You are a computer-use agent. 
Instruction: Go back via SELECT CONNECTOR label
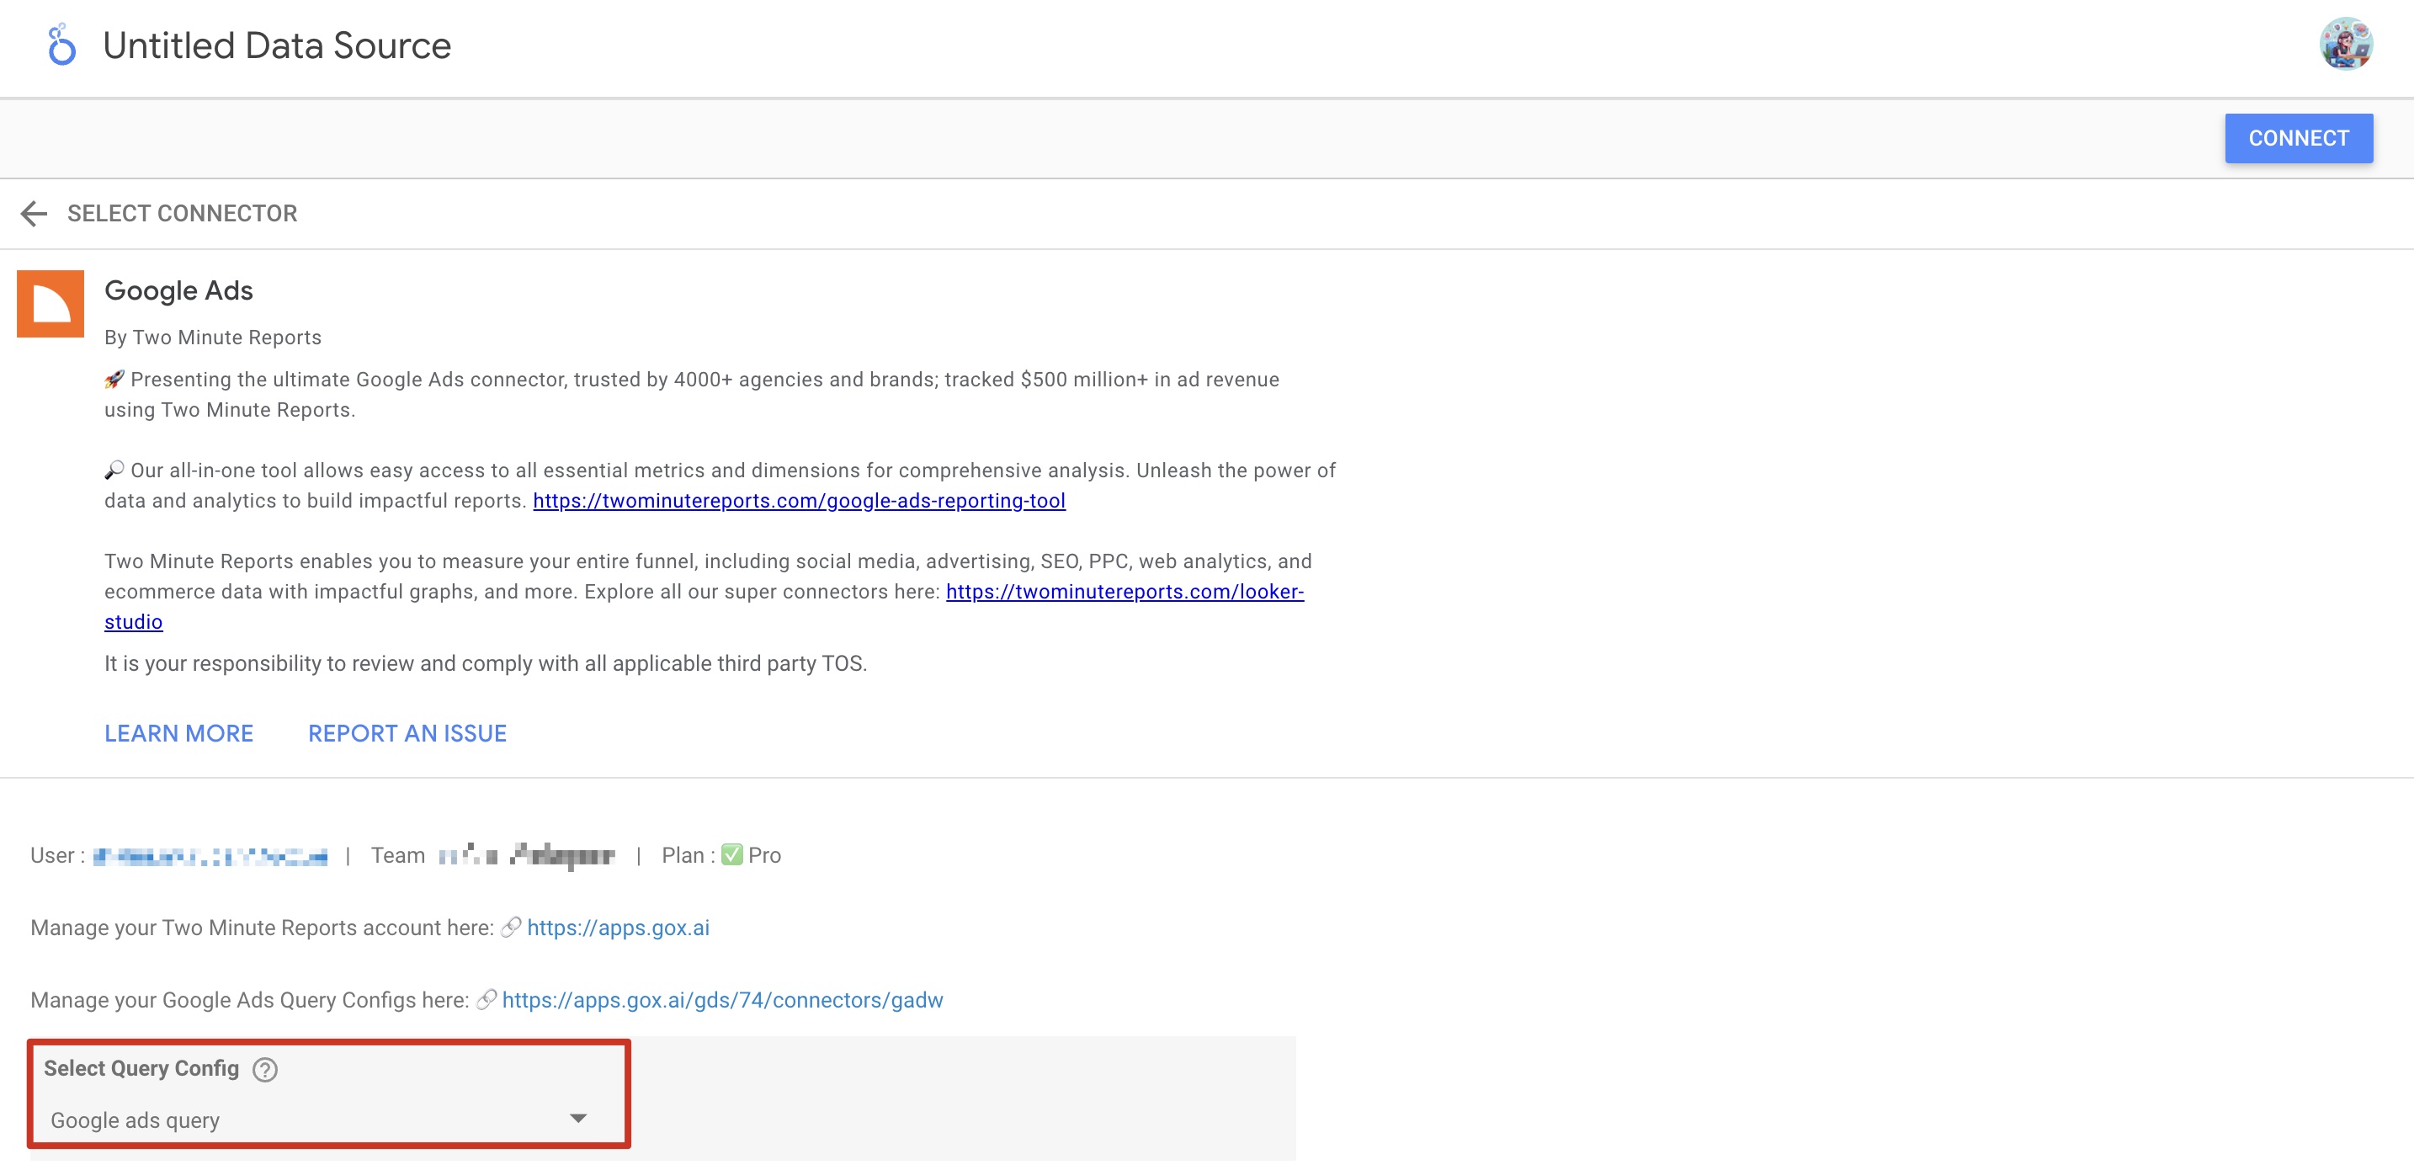tap(182, 214)
